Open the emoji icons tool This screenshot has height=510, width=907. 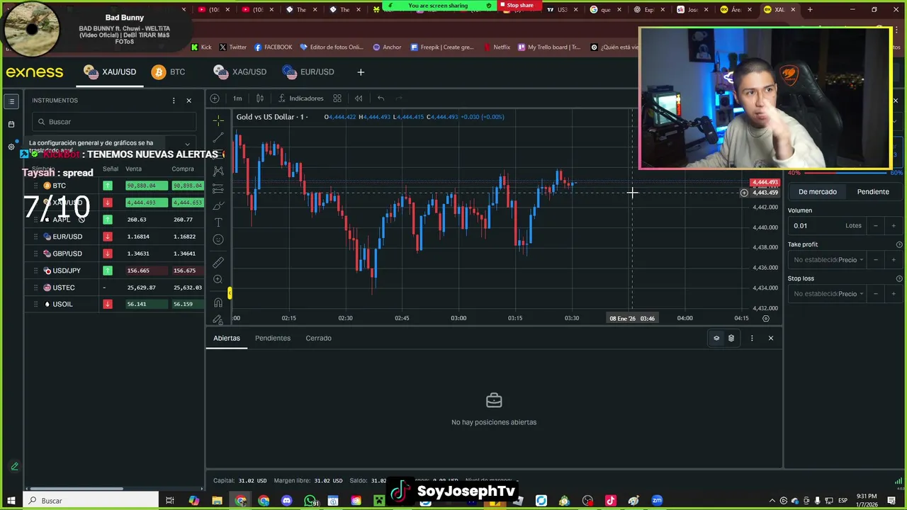[x=218, y=239]
